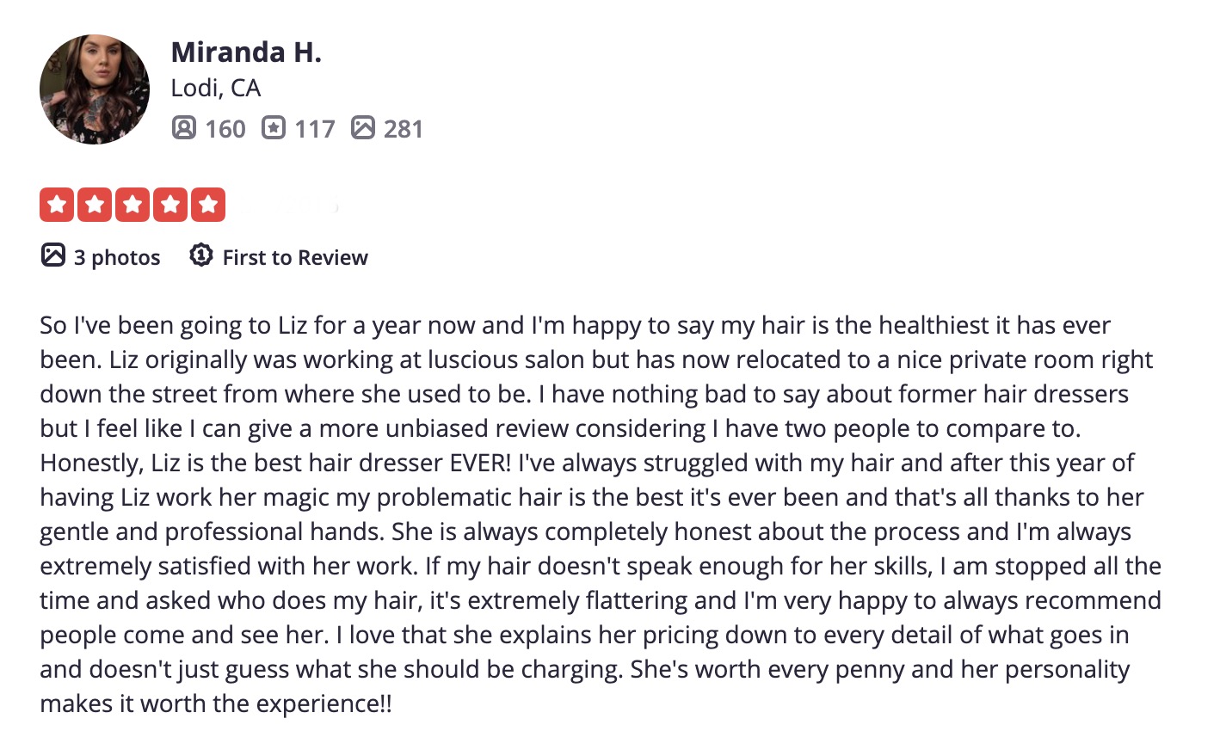Click the 160 friends count
Image resolution: width=1220 pixels, height=731 pixels.
pyautogui.click(x=225, y=129)
